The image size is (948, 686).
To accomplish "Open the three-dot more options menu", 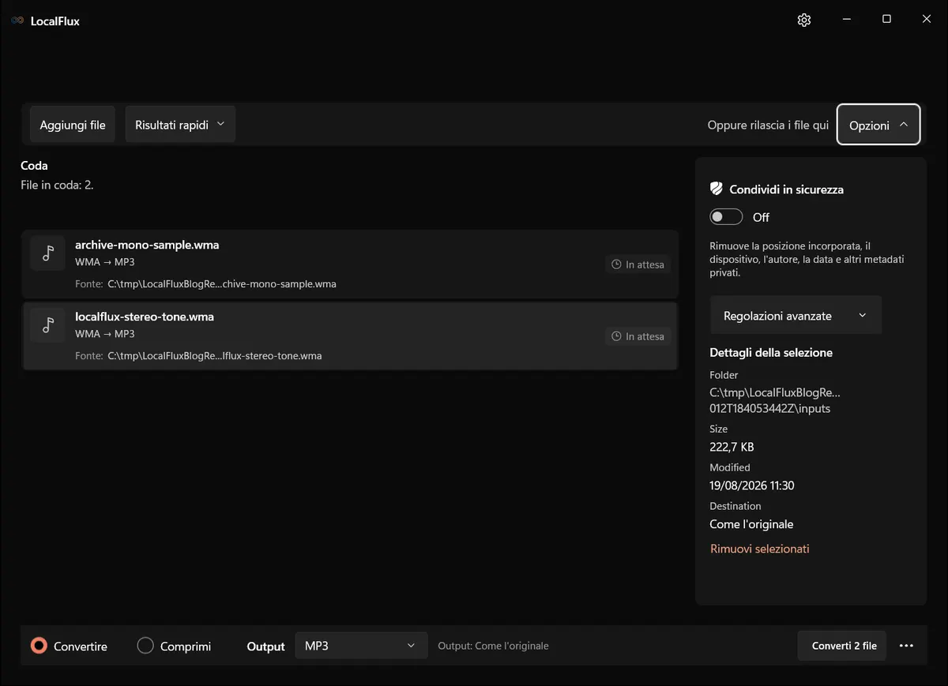I will (x=906, y=646).
